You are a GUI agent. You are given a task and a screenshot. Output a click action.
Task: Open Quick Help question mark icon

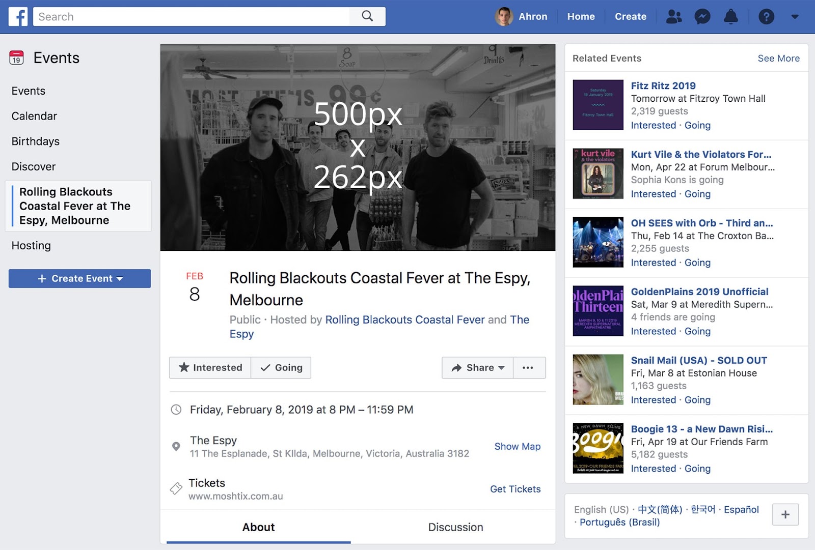(x=766, y=17)
